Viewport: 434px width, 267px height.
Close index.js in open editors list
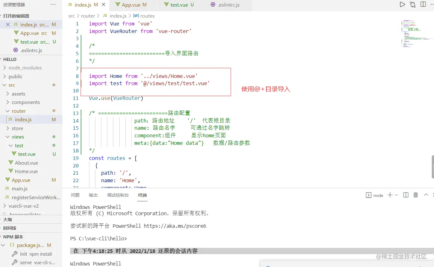pos(8,25)
